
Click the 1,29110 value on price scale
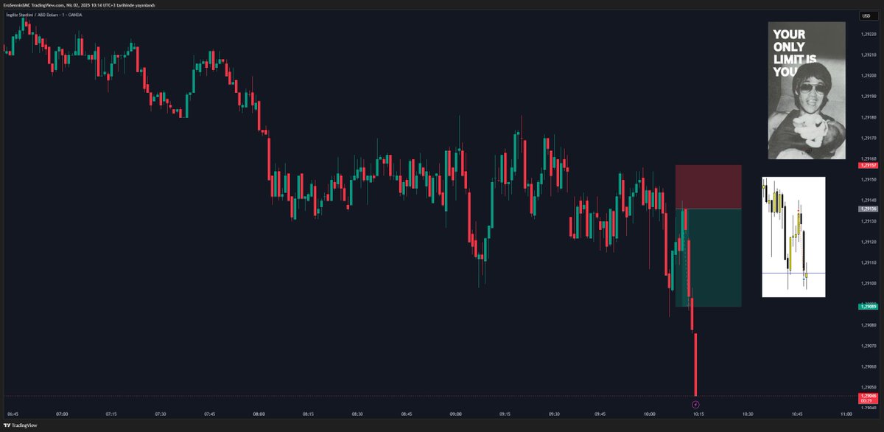(867, 262)
